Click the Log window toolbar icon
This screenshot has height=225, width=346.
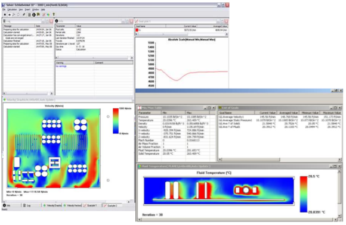click(x=29, y=15)
